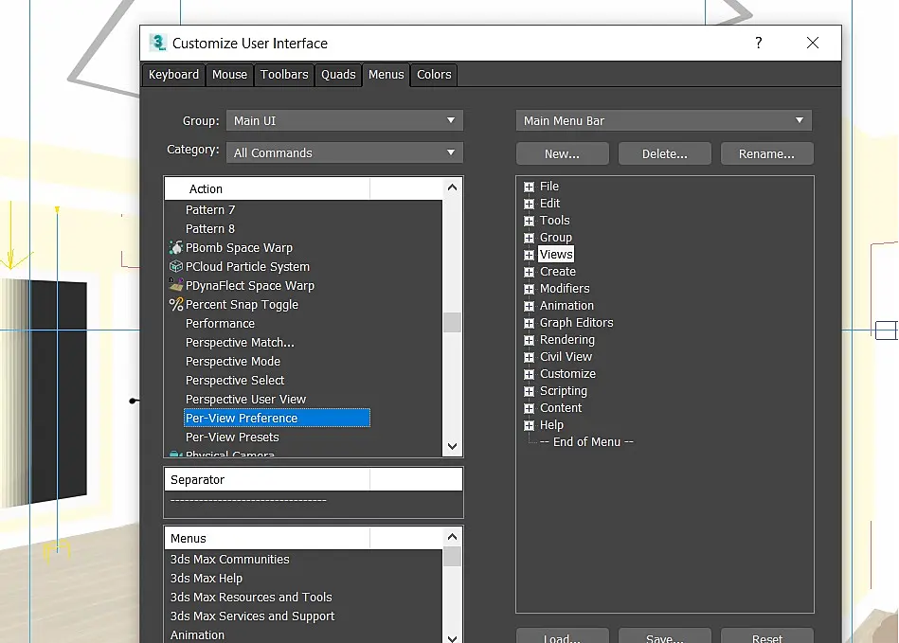Click the Menus list scroll down arrow
This screenshot has height=643, width=899.
(452, 638)
